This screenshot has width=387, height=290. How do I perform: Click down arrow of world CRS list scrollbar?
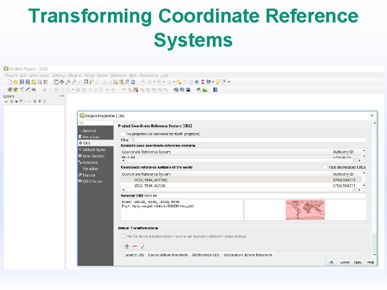(x=364, y=185)
